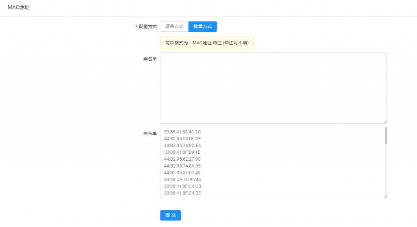This screenshot has width=417, height=227.
Task: Click the 配置方式 field label
Action: coord(147,27)
